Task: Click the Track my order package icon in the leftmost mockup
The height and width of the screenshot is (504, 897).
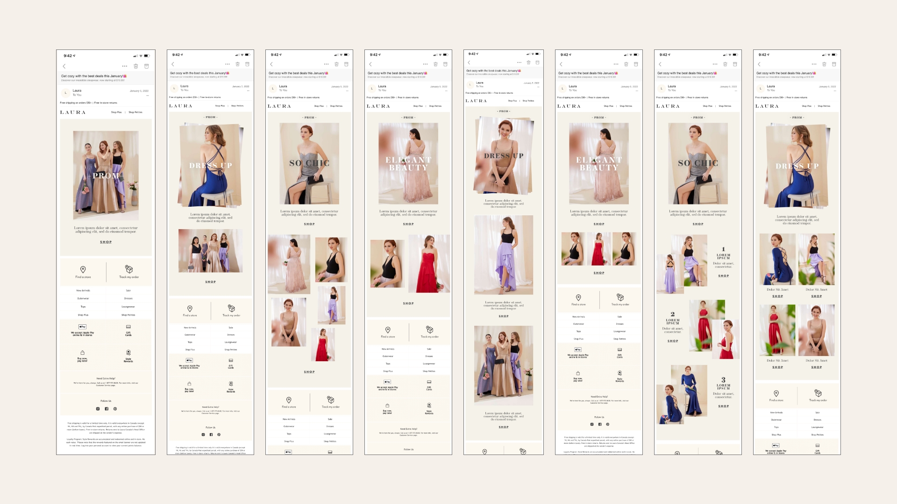Action: coord(129,269)
